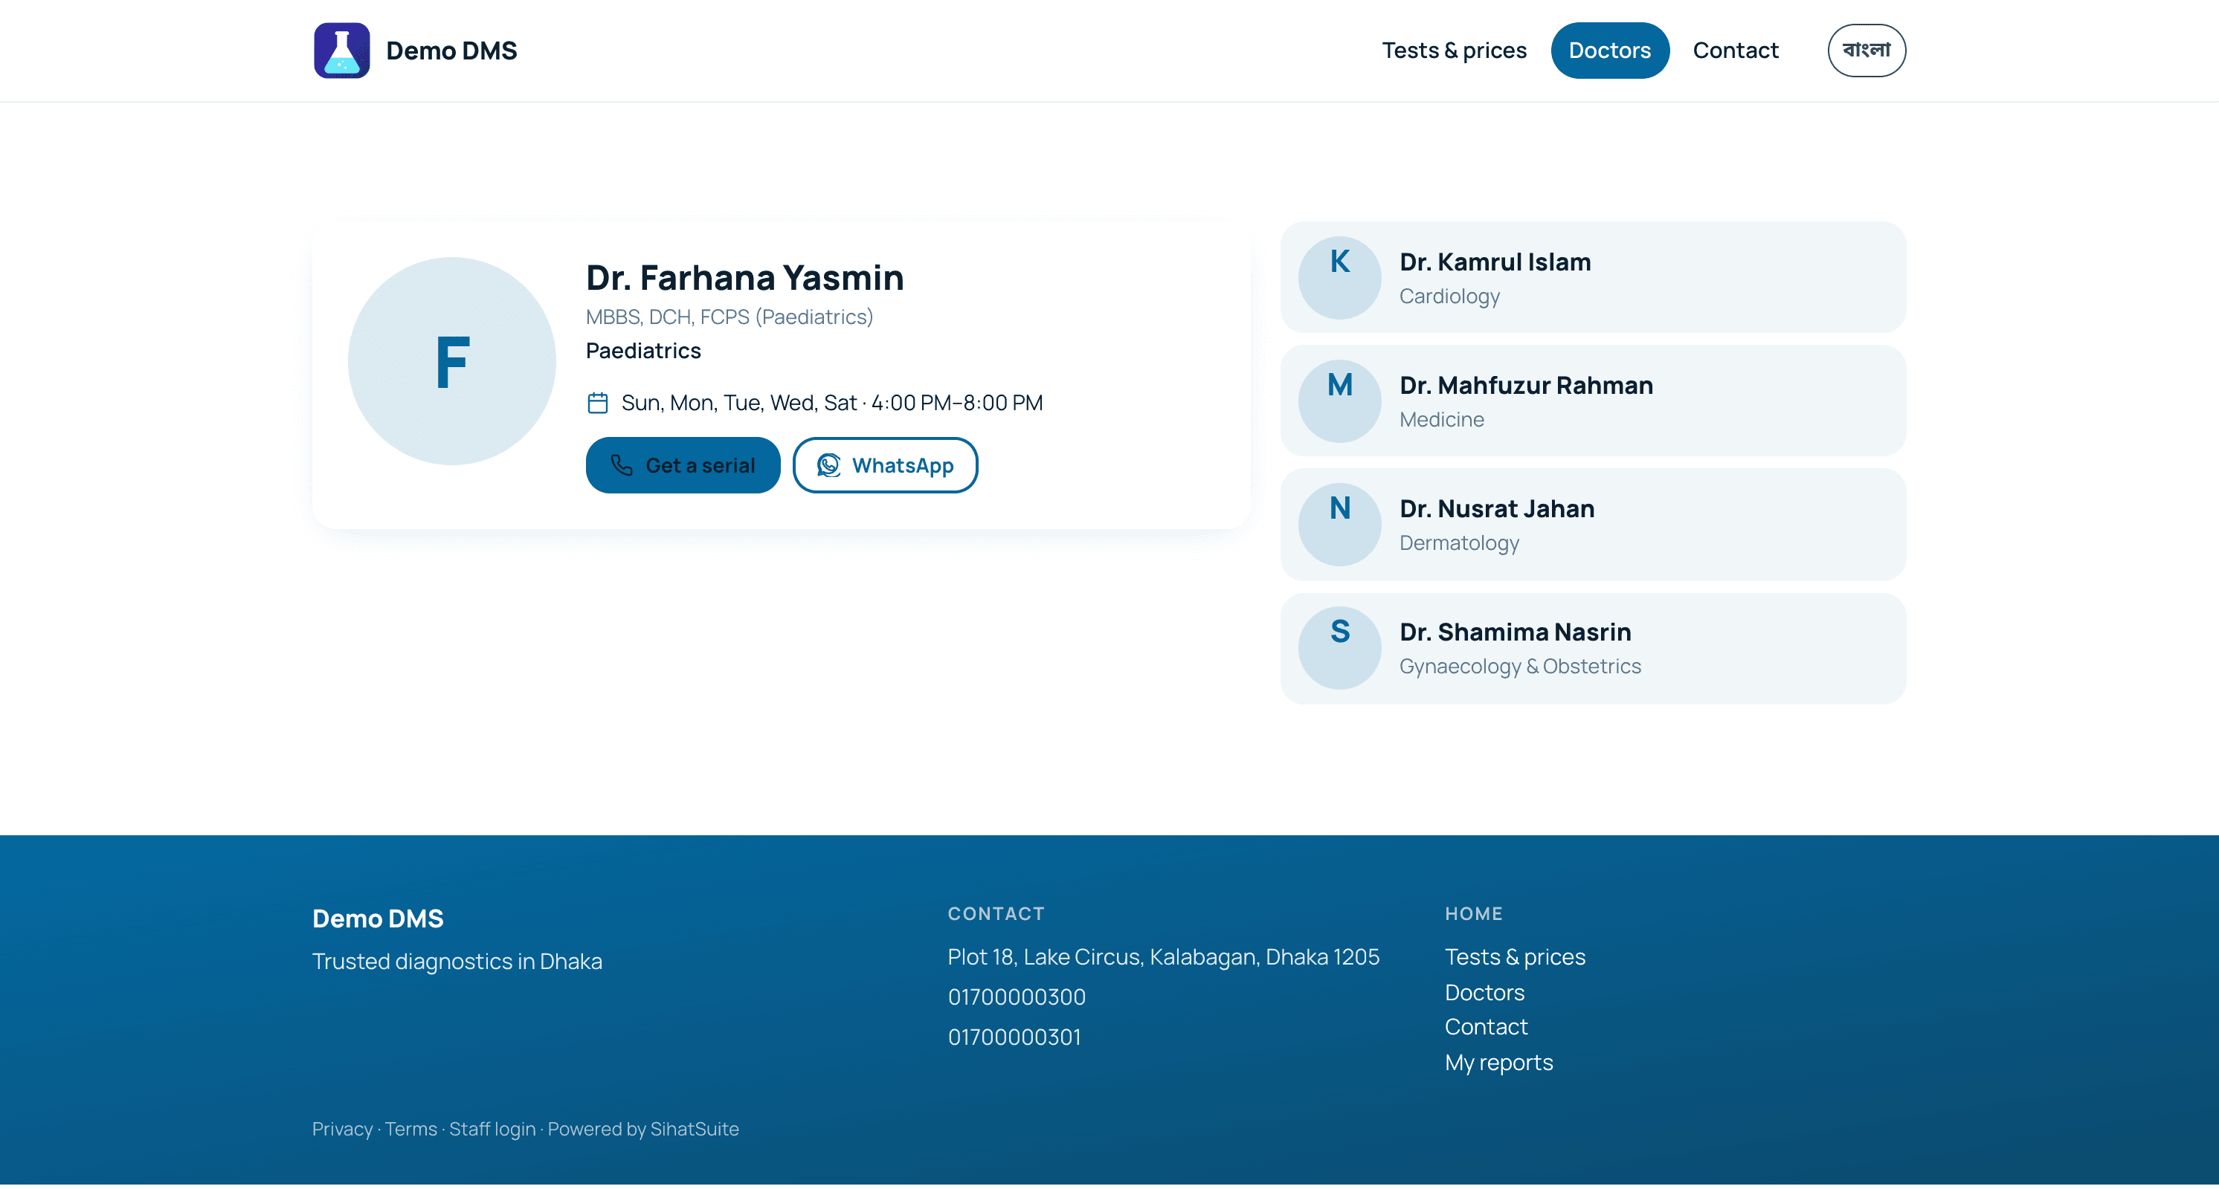This screenshot has width=2219, height=1189.
Task: Open Dr. Mahfuzur Rahman's profile
Action: click(1593, 401)
